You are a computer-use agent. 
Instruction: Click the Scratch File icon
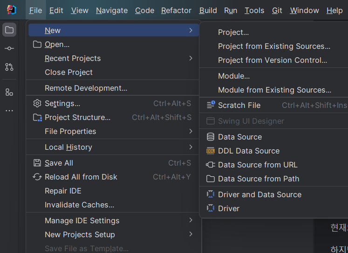point(211,105)
